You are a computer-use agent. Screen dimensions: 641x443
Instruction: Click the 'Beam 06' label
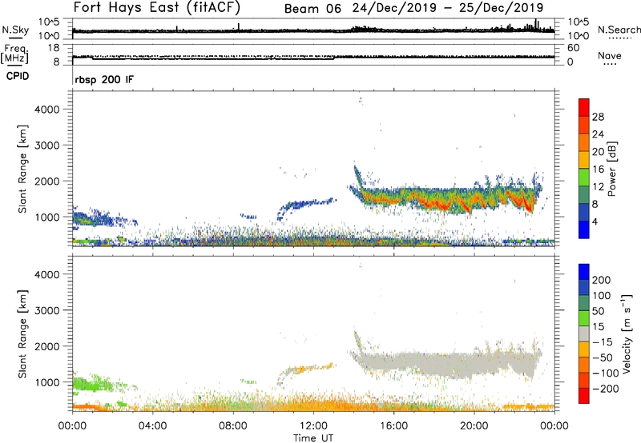[x=312, y=9]
